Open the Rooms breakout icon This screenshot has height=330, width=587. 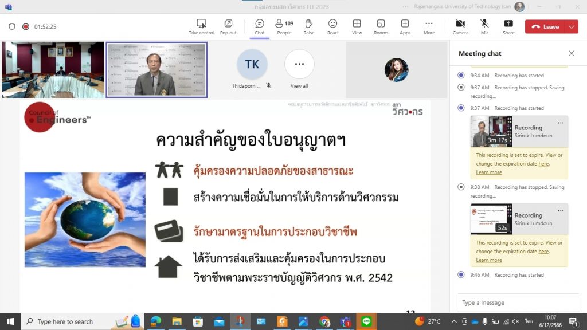coord(381,26)
